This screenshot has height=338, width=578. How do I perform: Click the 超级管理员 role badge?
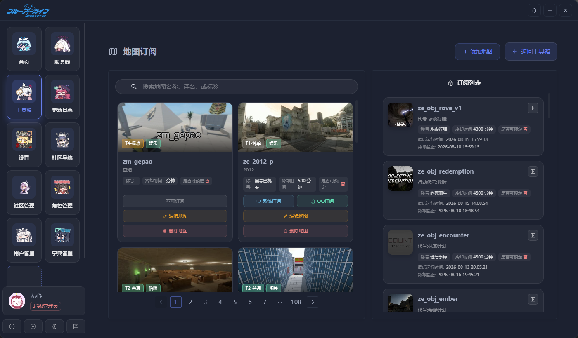(46, 306)
